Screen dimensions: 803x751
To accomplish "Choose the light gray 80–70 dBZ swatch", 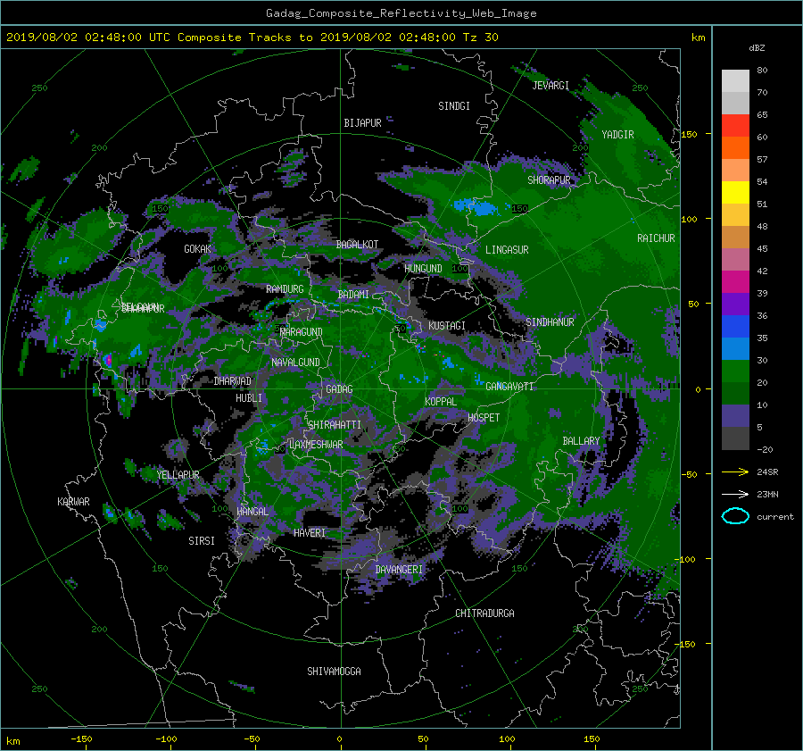I will coord(735,80).
